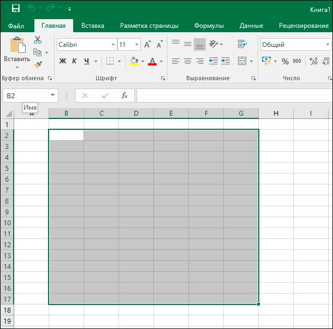The width and height of the screenshot is (333, 329).
Task: Align text left in cells
Action: (x=176, y=61)
